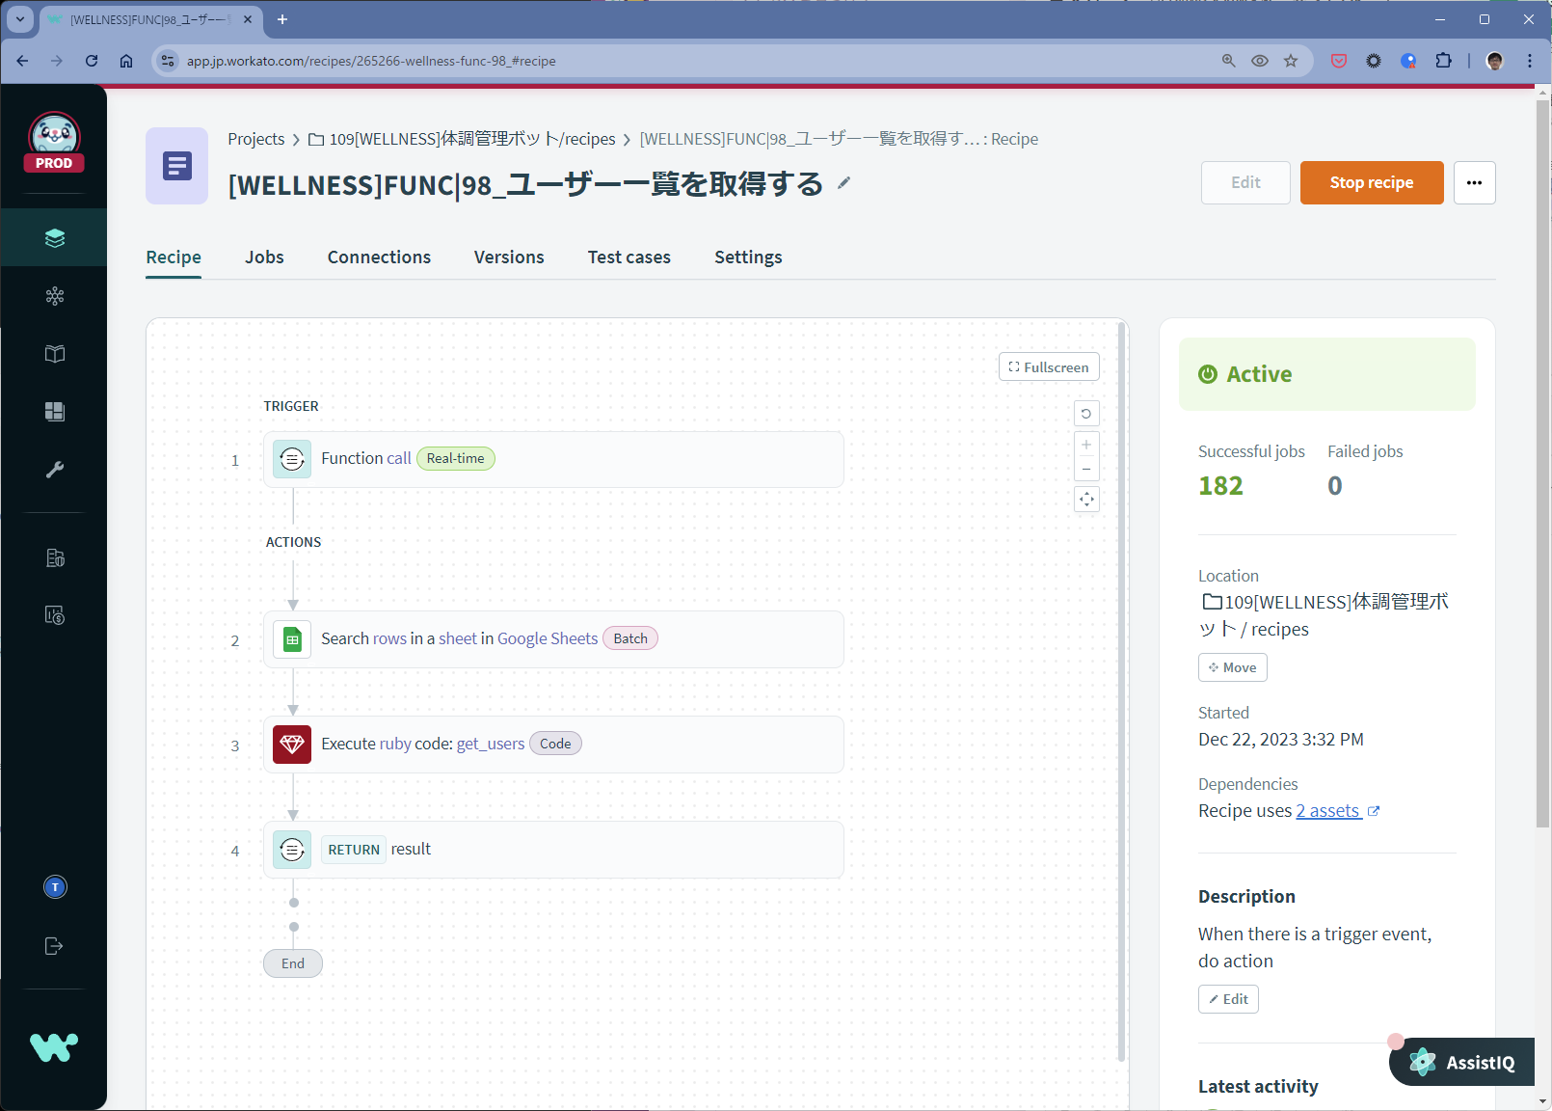Open the AssistIQ chat widget
Image resolution: width=1552 pixels, height=1111 pixels.
1461,1062
